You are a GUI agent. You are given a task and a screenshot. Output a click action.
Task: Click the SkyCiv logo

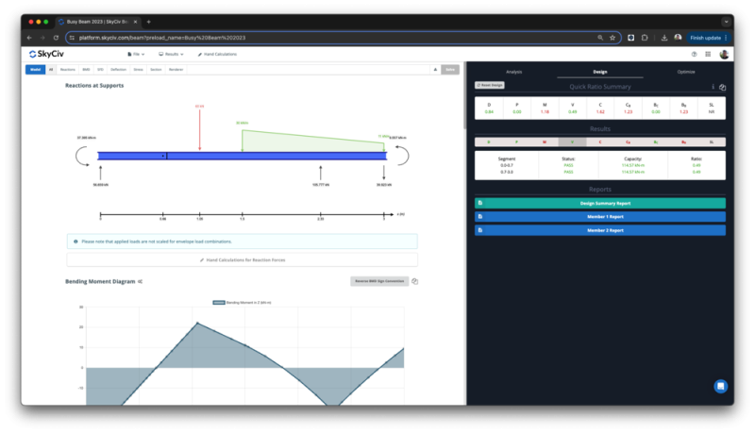point(47,55)
